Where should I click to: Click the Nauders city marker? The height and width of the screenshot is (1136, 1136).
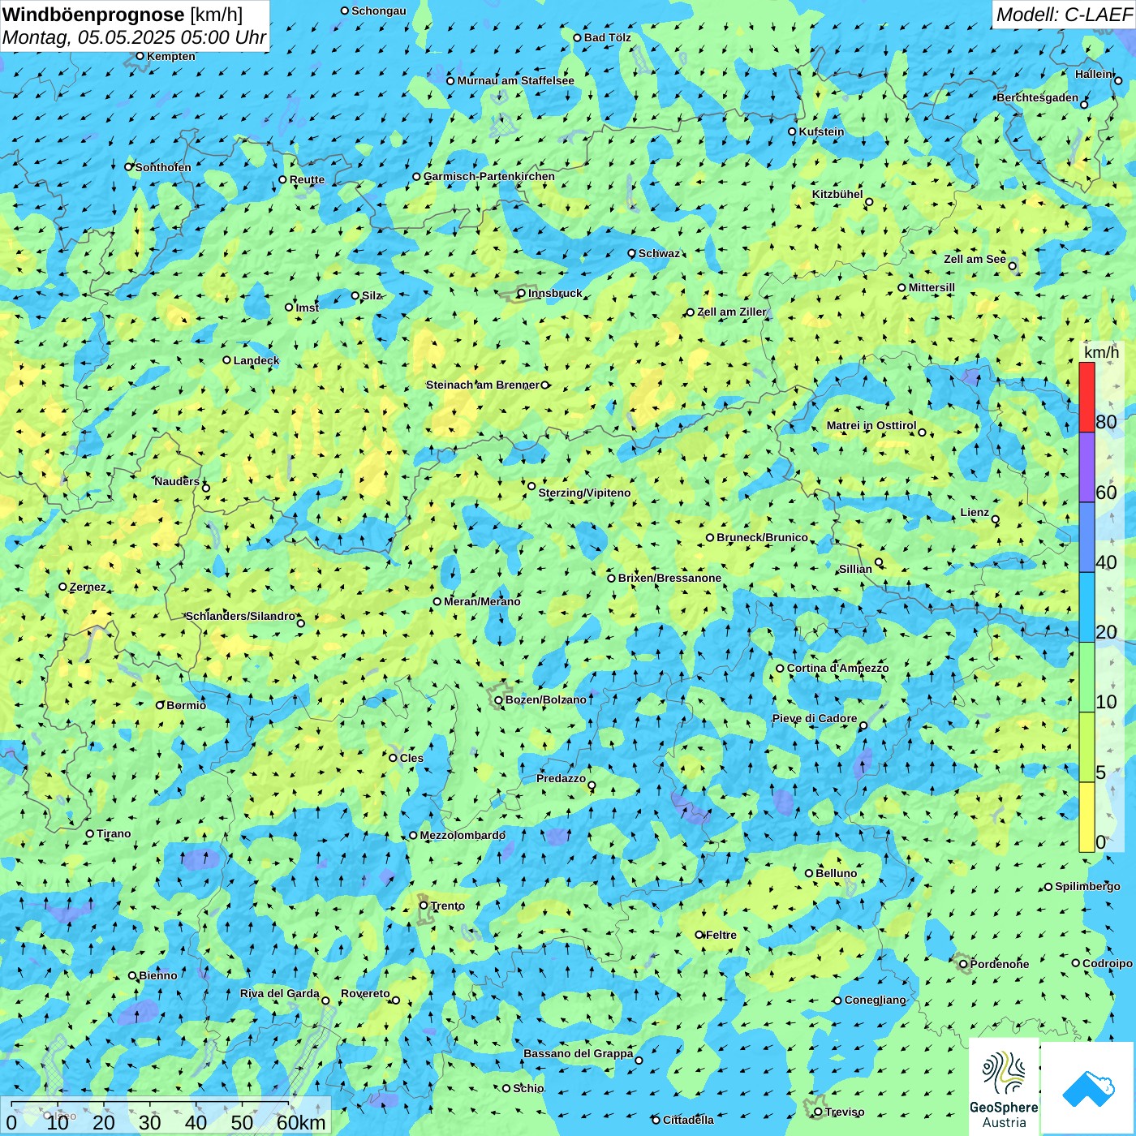(x=206, y=488)
